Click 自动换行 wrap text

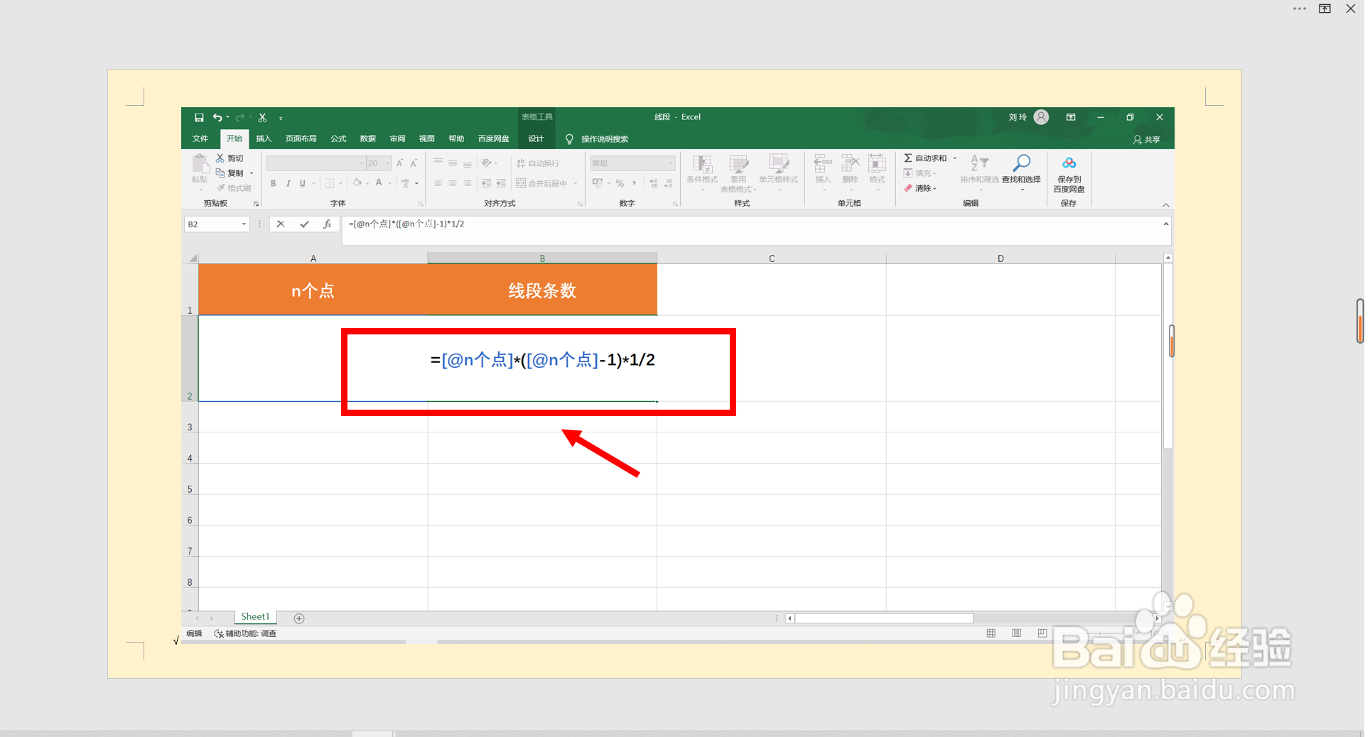(538, 163)
